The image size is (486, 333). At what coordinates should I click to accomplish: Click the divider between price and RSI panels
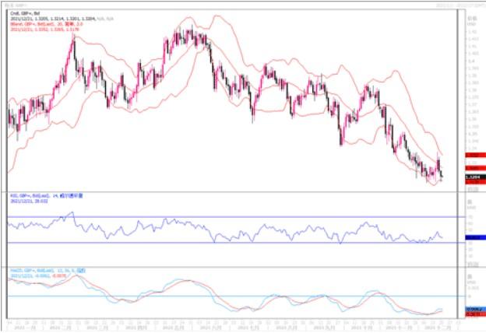point(234,191)
